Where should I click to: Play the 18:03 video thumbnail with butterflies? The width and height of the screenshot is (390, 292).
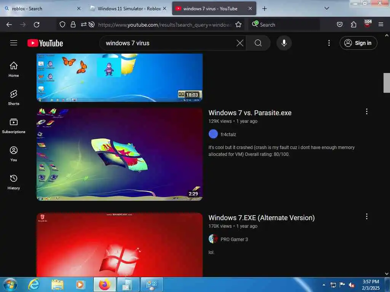[119, 78]
